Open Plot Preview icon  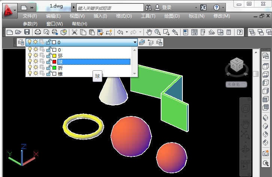tap(46, 32)
